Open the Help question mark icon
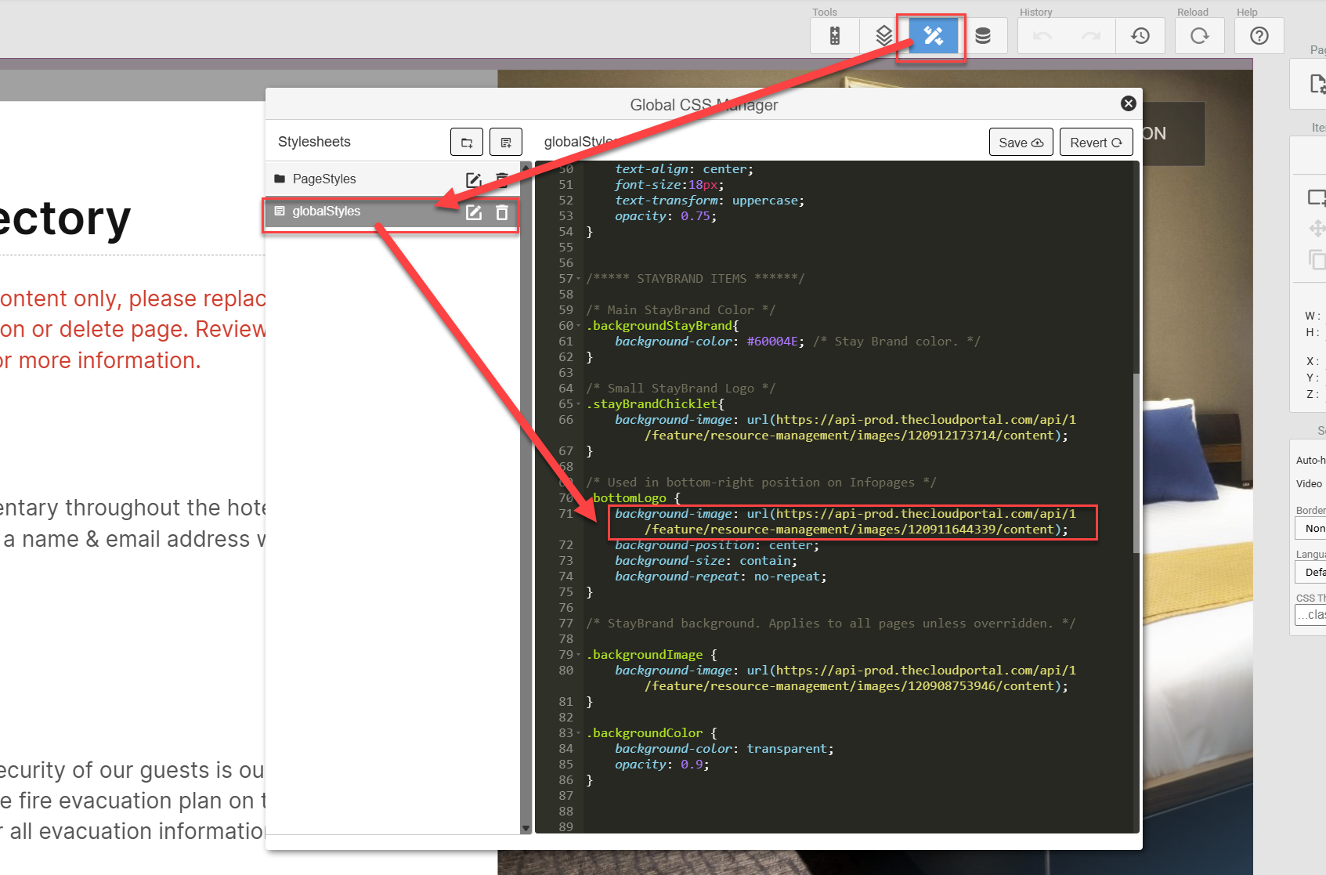 pyautogui.click(x=1259, y=36)
